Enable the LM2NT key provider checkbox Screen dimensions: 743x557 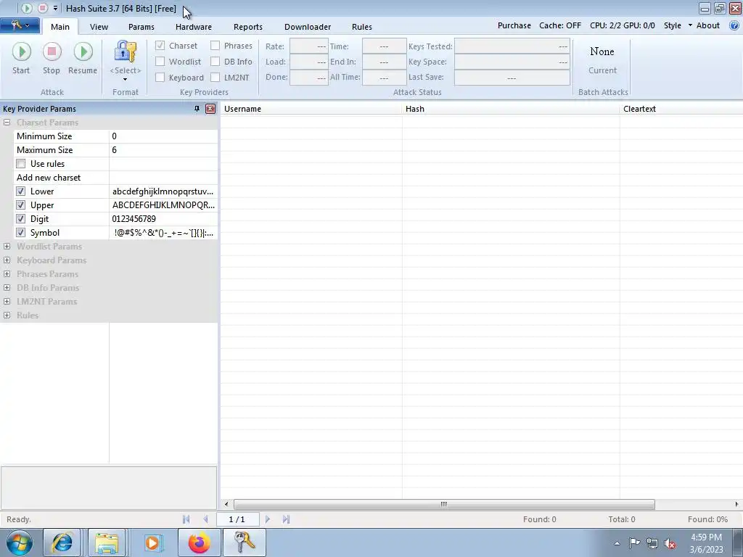(x=215, y=77)
